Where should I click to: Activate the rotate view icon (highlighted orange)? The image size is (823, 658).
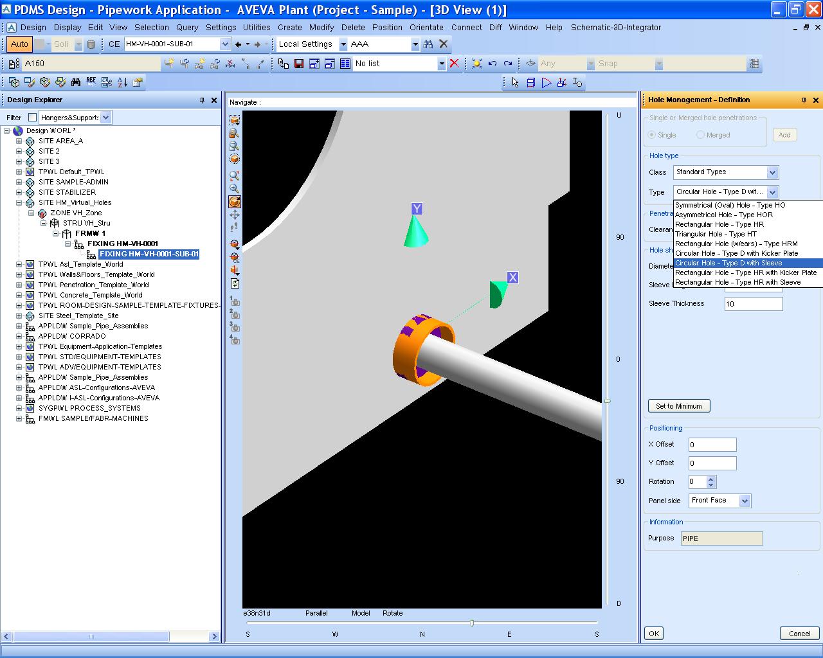pyautogui.click(x=235, y=202)
